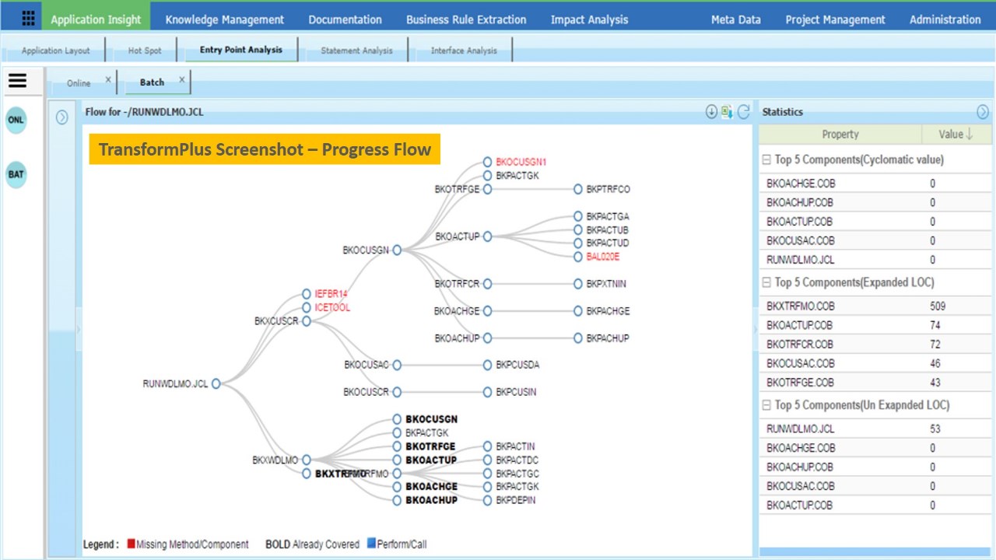Click the BKOTRFCR node circle
Screen dimensions: 996x560
tap(487, 284)
